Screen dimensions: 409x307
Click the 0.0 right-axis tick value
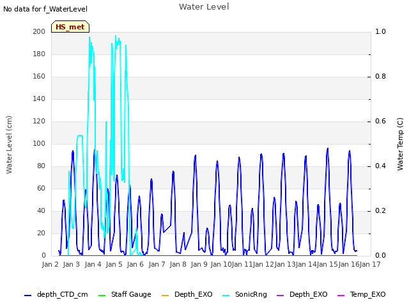coord(380,256)
